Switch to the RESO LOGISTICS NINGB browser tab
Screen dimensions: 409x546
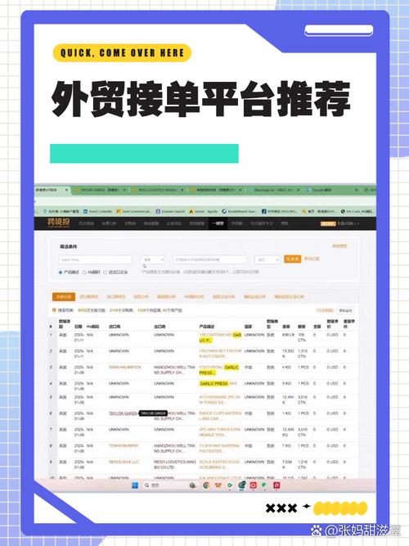pos(158,190)
